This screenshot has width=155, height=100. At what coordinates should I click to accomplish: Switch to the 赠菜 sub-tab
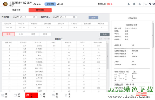click(x=45, y=34)
